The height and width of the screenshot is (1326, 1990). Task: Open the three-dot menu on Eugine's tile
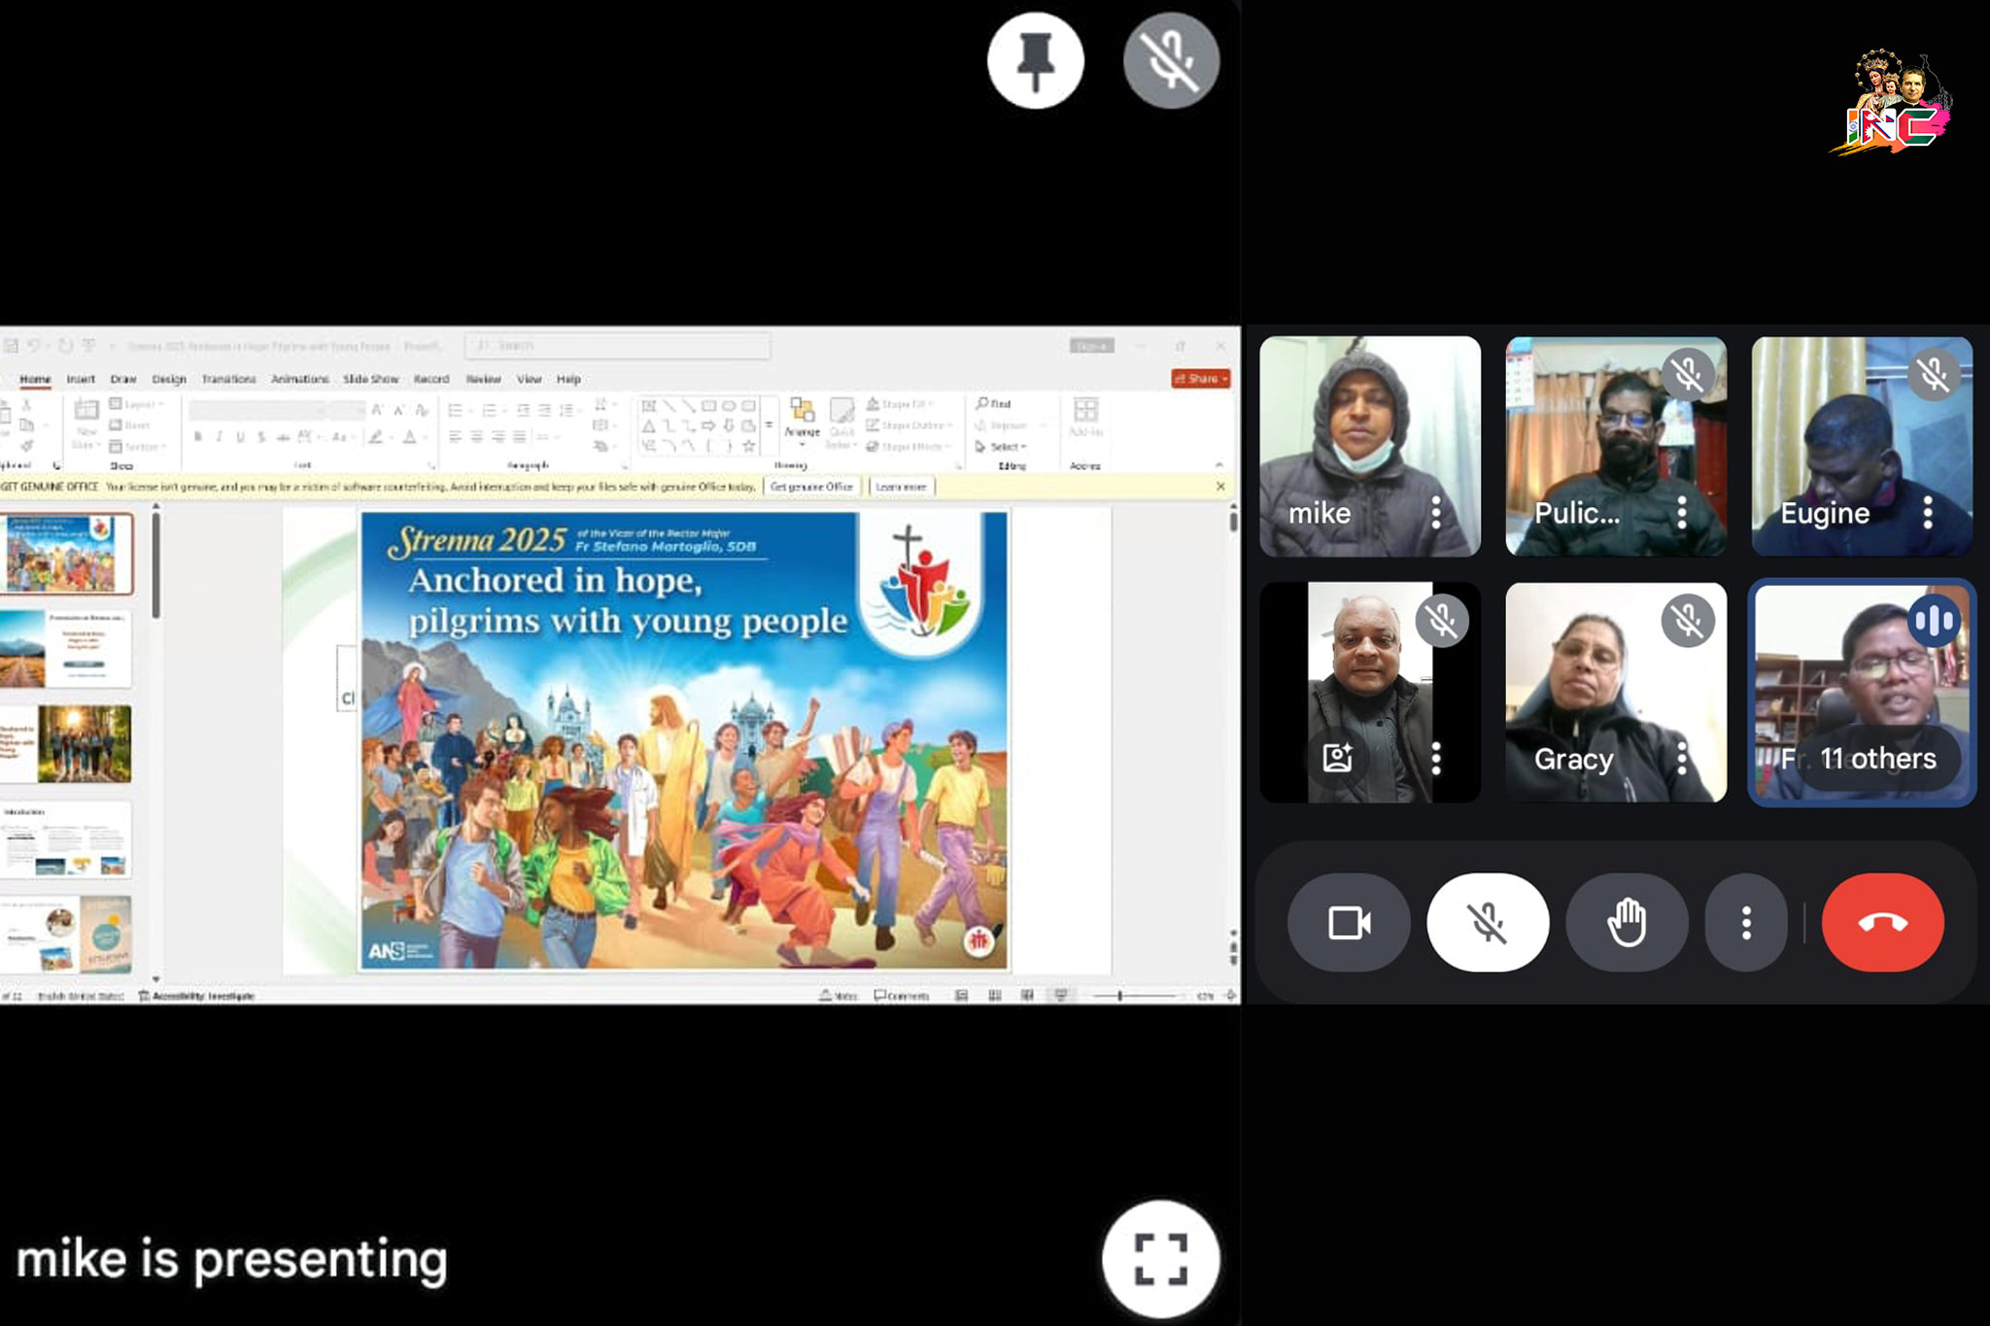[x=1928, y=512]
